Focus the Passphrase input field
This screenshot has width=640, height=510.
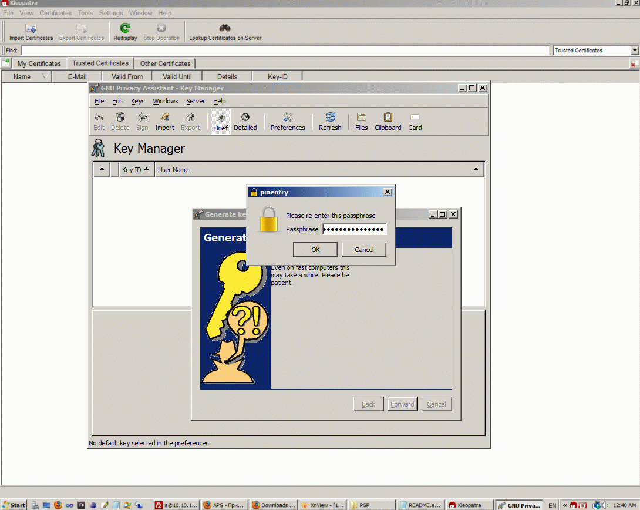point(354,229)
